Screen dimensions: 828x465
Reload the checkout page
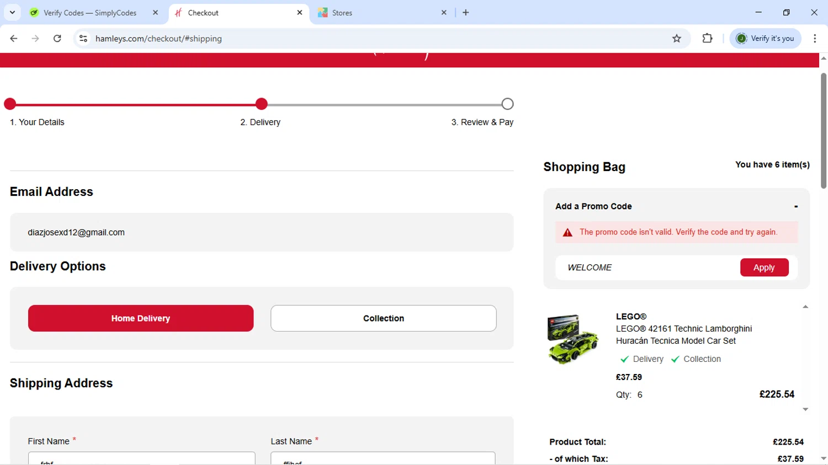(57, 39)
